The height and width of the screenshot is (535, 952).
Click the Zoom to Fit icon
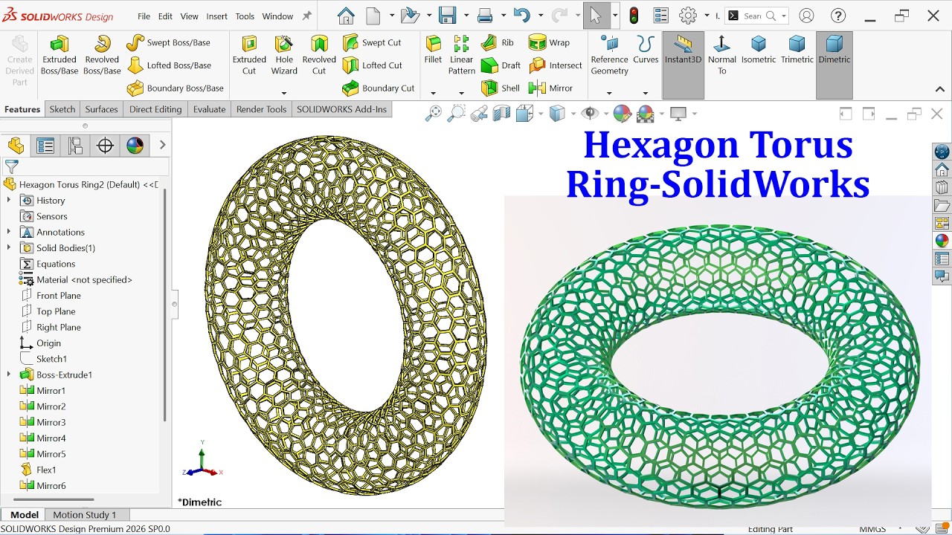(x=433, y=113)
